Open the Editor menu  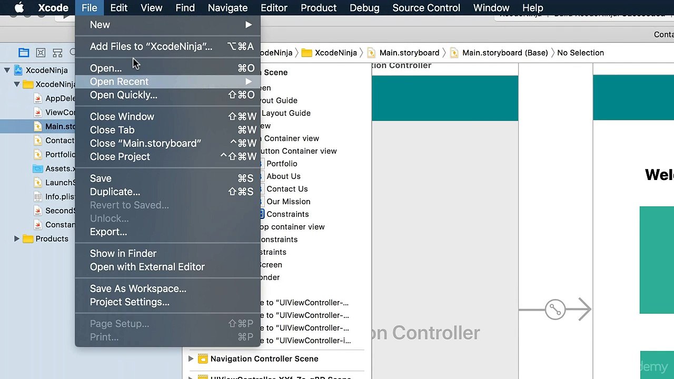274,8
